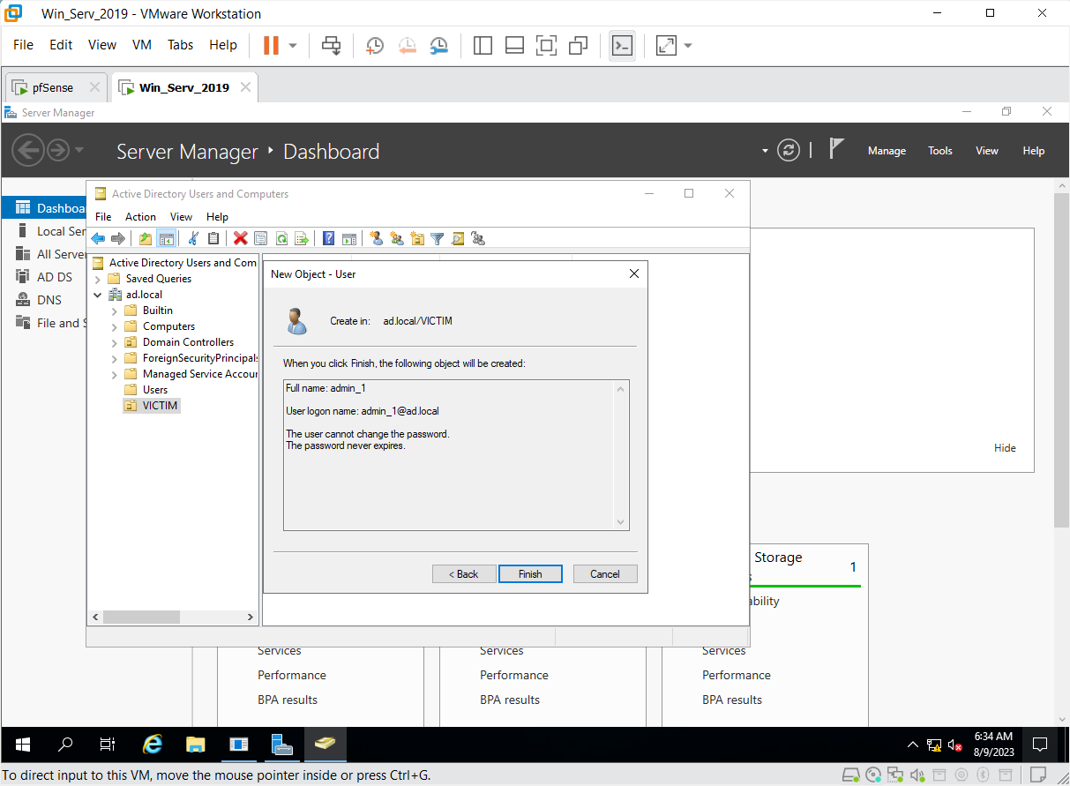Click the Back button in New Object dialog
The height and width of the screenshot is (786, 1070).
click(464, 574)
